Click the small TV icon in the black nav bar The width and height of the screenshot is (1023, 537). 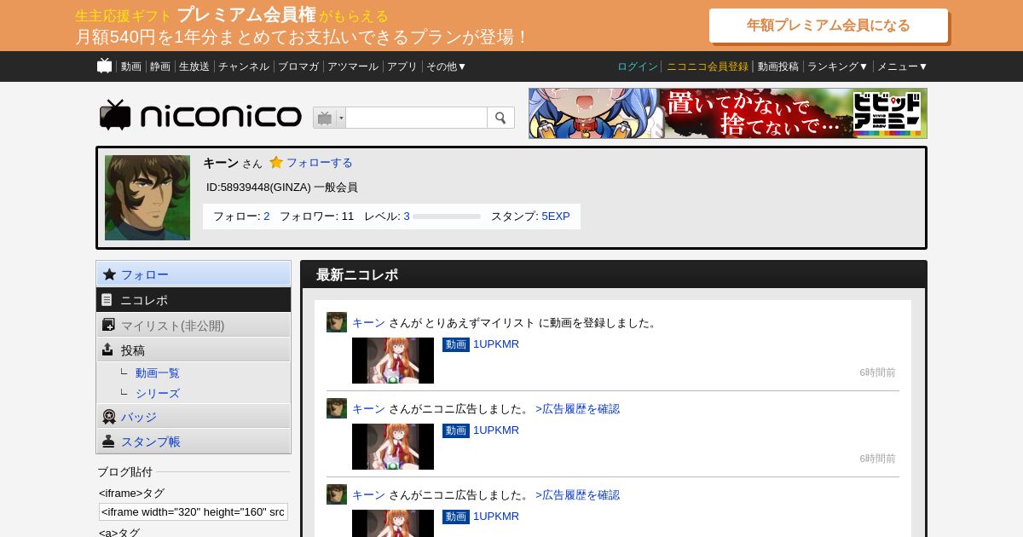click(105, 66)
